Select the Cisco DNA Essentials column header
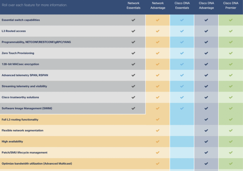The height and width of the screenshot is (171, 243). click(182, 5)
